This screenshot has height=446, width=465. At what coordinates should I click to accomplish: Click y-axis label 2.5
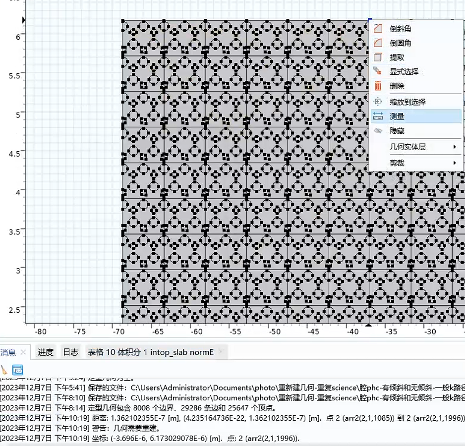(x=14, y=310)
